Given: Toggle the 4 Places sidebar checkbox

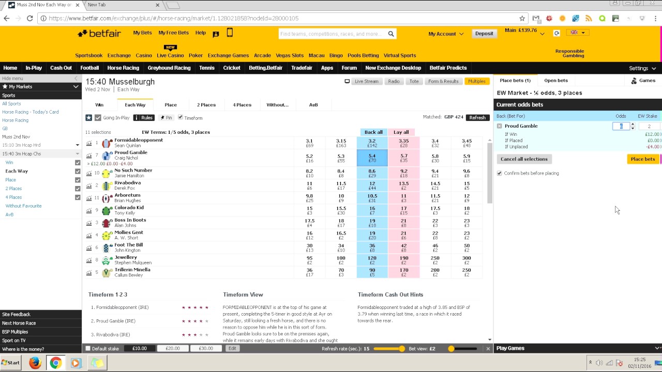Looking at the screenshot, I should pos(78,197).
